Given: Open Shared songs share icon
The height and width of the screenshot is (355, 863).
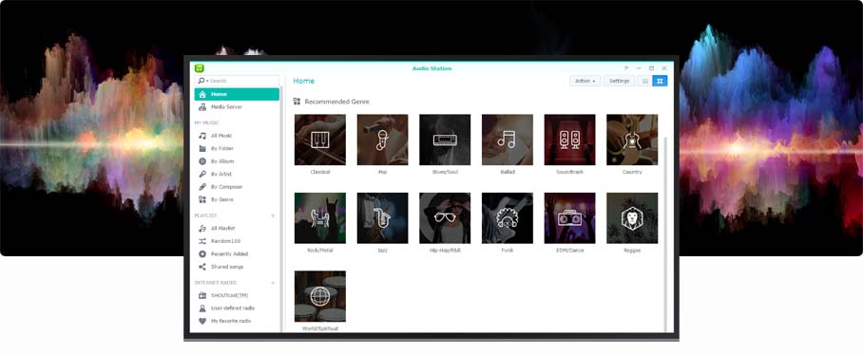Looking at the screenshot, I should point(202,267).
